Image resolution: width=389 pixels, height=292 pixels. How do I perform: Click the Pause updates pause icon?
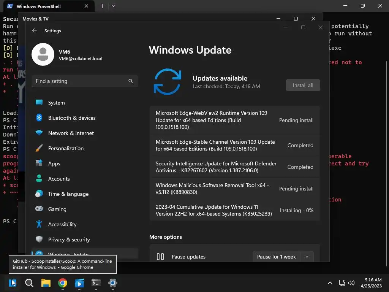160,257
